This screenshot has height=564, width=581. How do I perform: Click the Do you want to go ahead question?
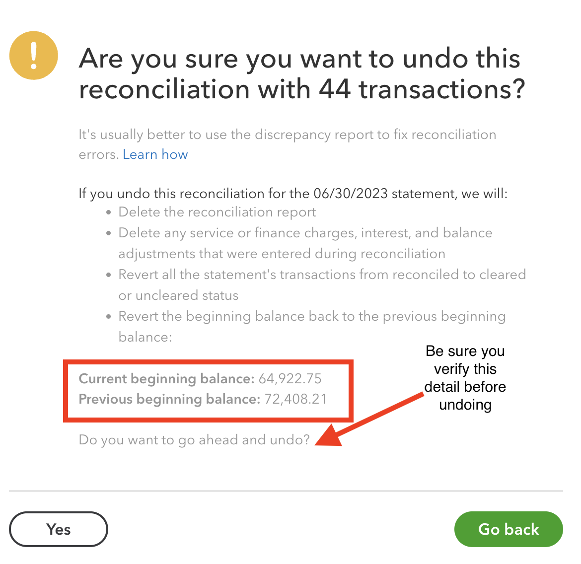pyautogui.click(x=194, y=439)
